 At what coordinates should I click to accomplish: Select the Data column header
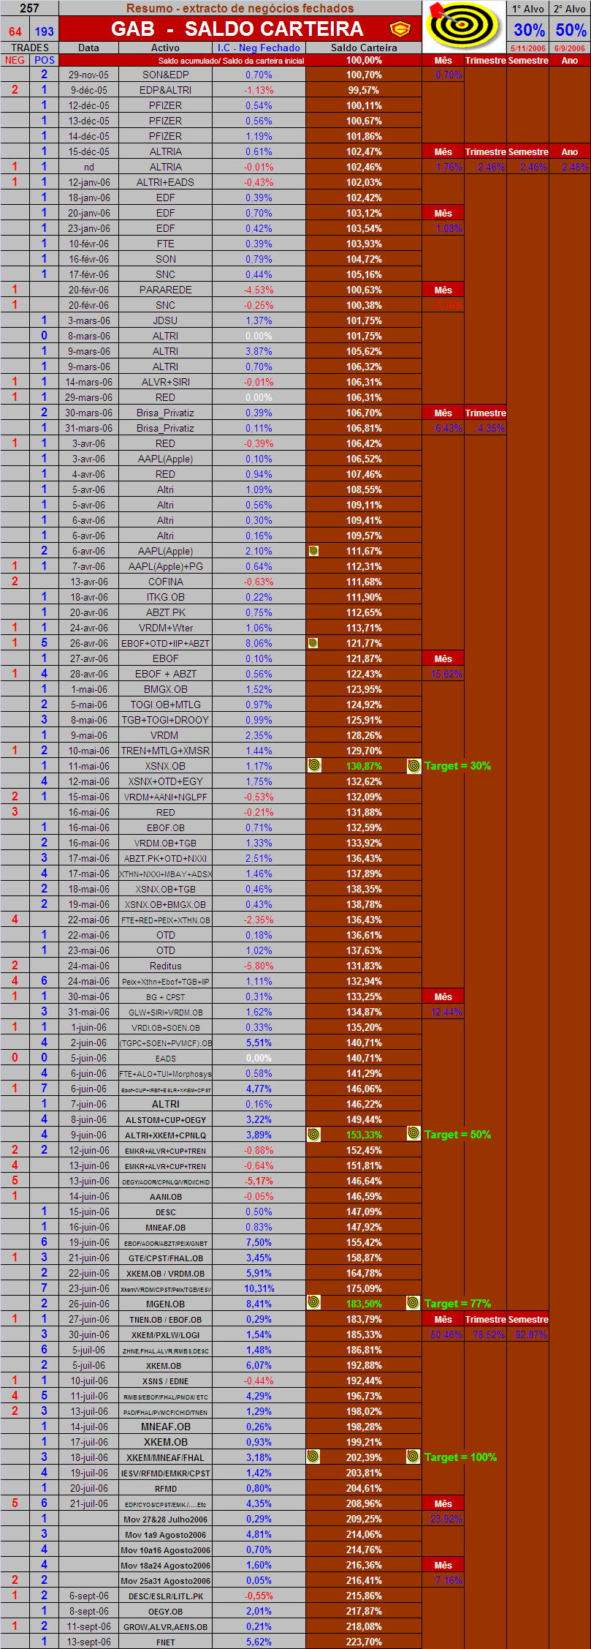click(88, 48)
